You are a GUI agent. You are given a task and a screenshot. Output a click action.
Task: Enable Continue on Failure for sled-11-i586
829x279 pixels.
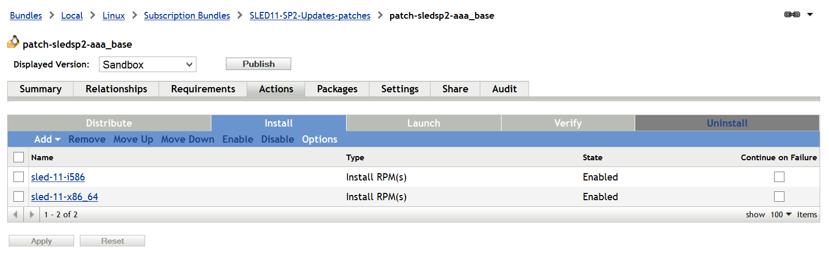[779, 177]
